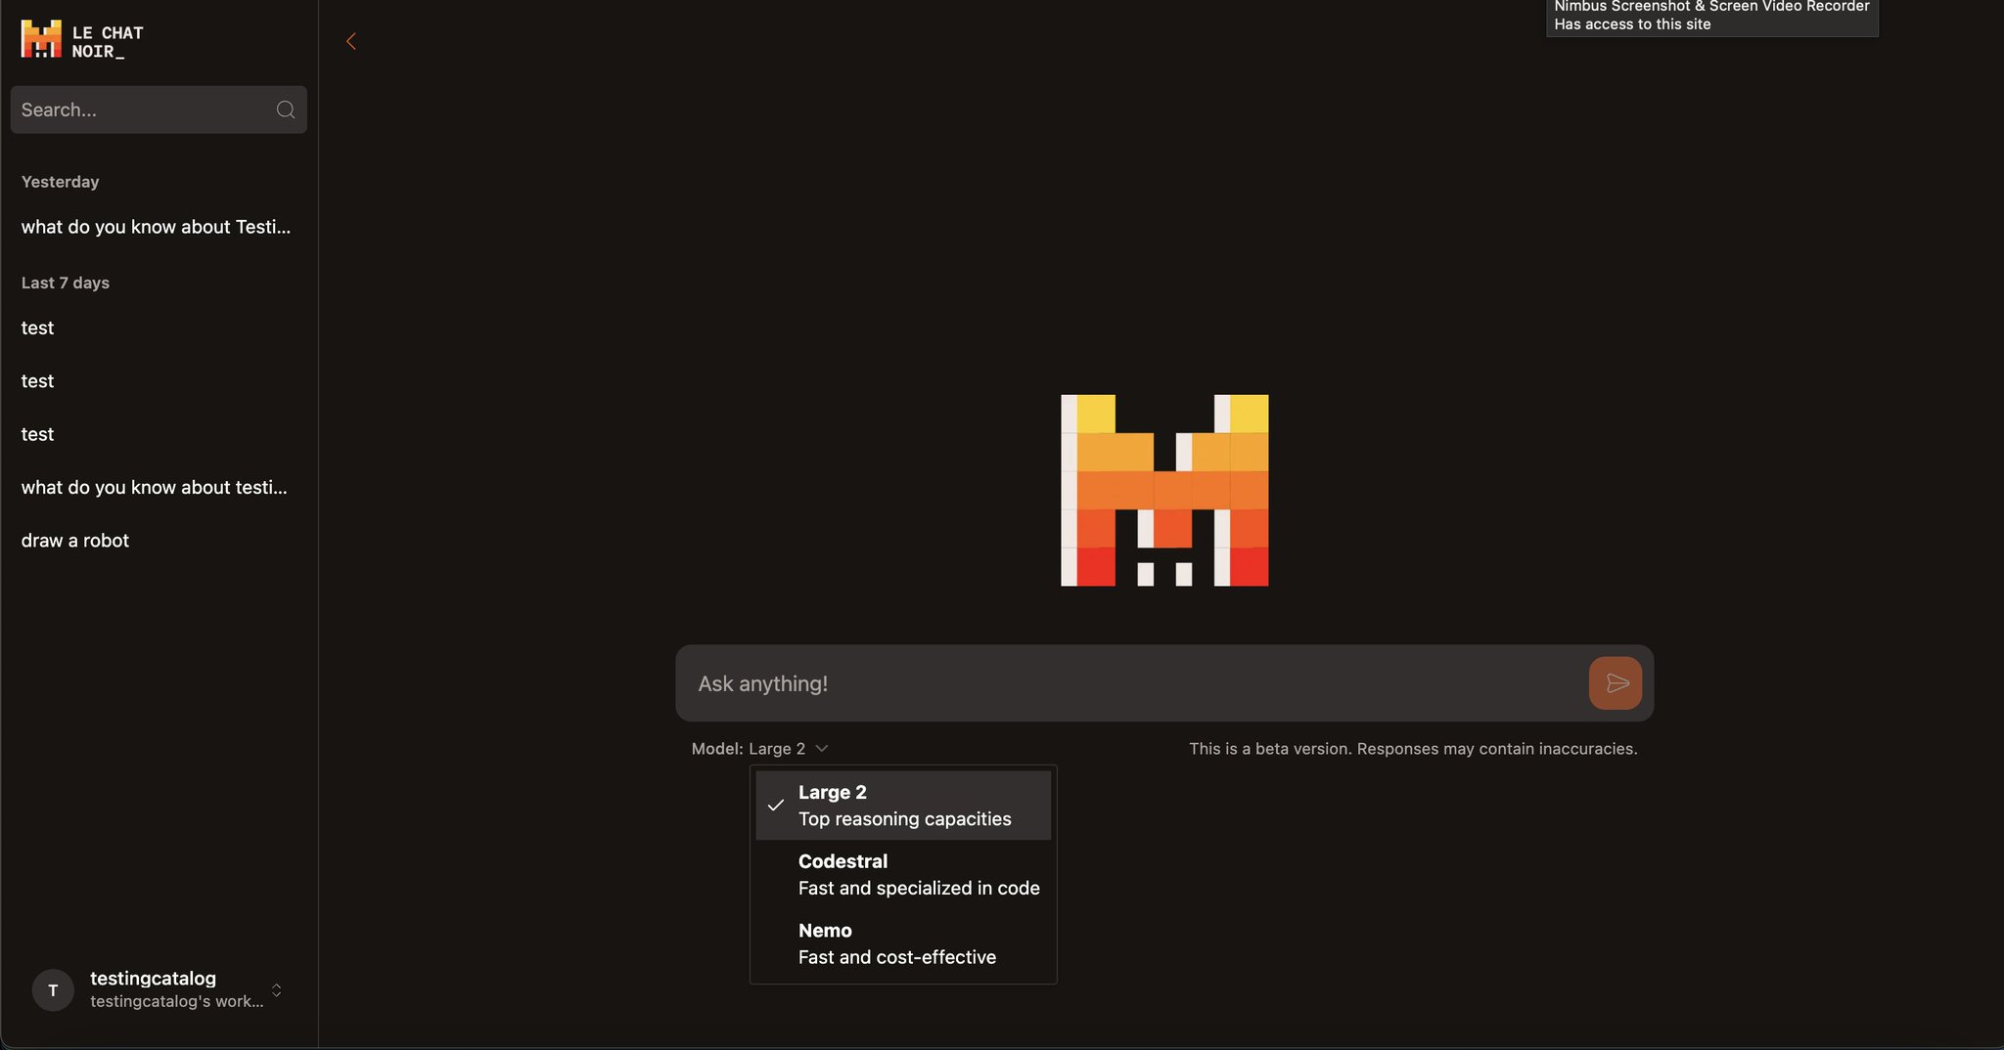This screenshot has height=1050, width=2004.
Task: Open the first 'test' conversation
Action: click(x=38, y=328)
